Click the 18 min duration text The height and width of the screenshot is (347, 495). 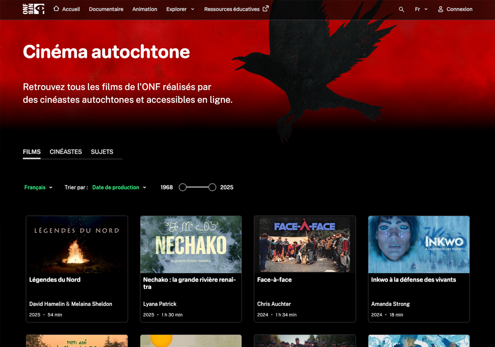coord(396,315)
